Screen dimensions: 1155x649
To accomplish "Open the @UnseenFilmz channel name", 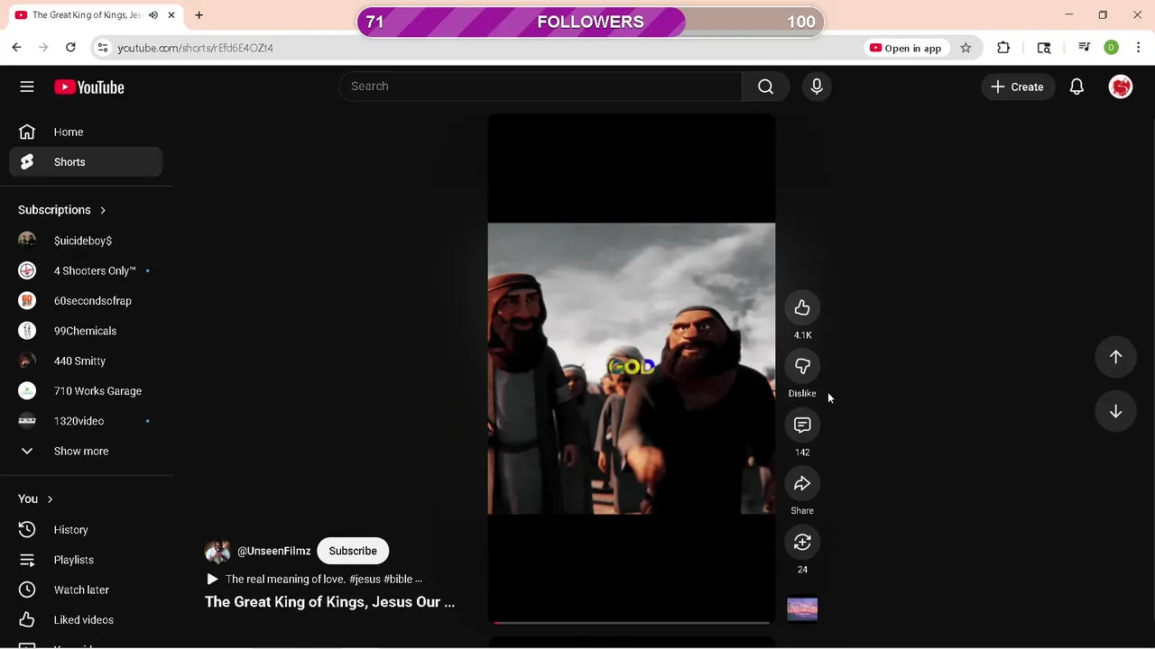I will pyautogui.click(x=273, y=551).
